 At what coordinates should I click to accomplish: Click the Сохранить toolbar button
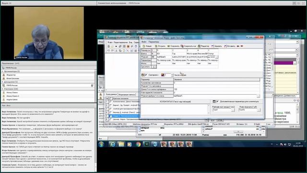click(x=173, y=46)
